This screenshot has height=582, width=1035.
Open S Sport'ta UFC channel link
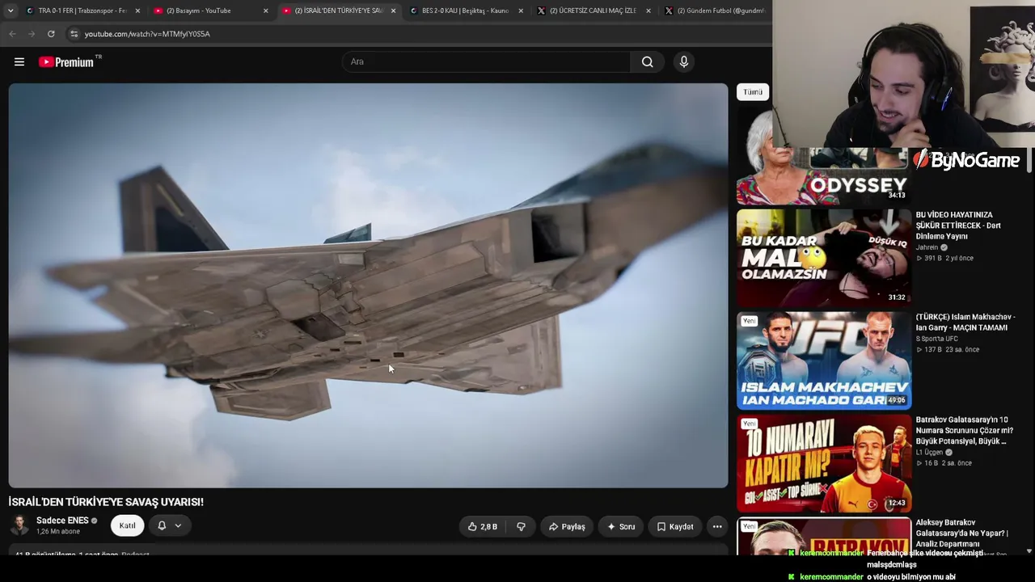[x=937, y=339]
